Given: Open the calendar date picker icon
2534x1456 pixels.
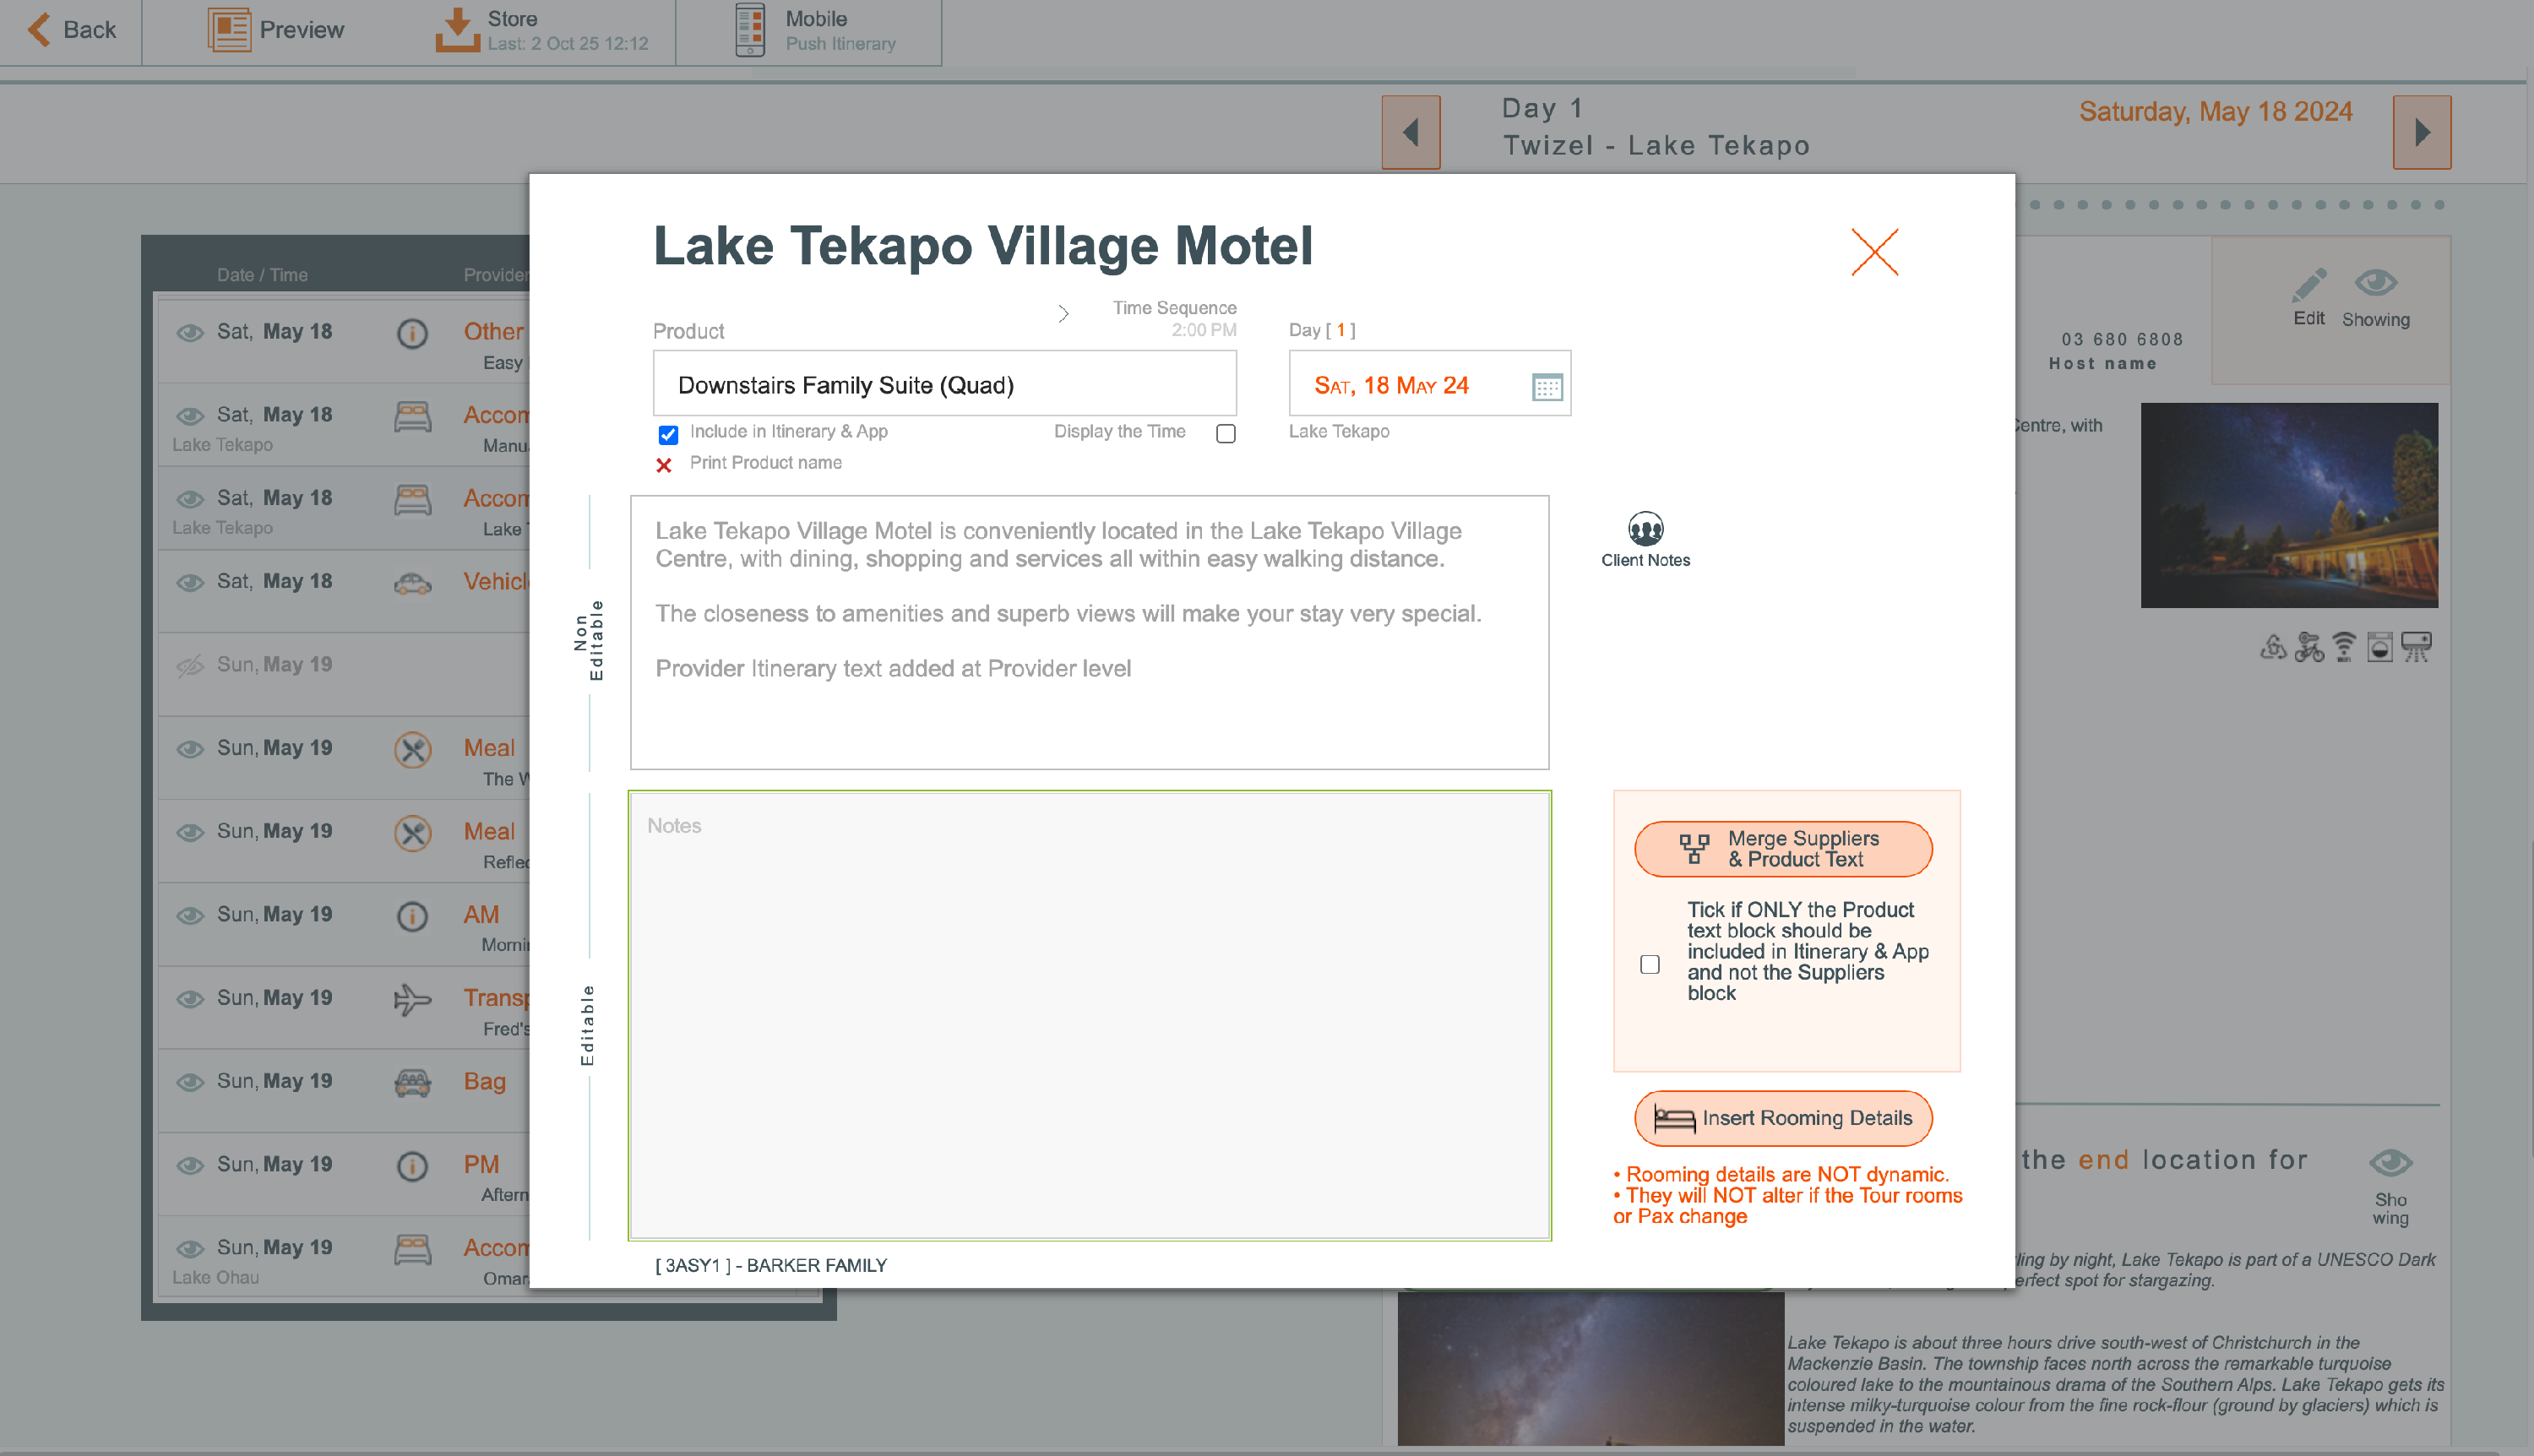Looking at the screenshot, I should point(1546,386).
